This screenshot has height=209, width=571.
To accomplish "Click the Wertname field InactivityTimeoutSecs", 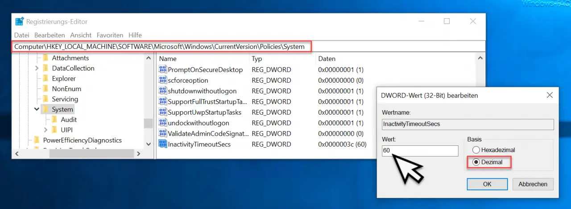I will (x=468, y=124).
